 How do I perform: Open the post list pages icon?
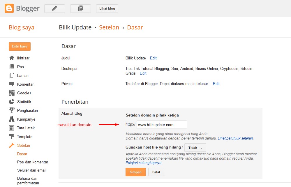(81, 8)
